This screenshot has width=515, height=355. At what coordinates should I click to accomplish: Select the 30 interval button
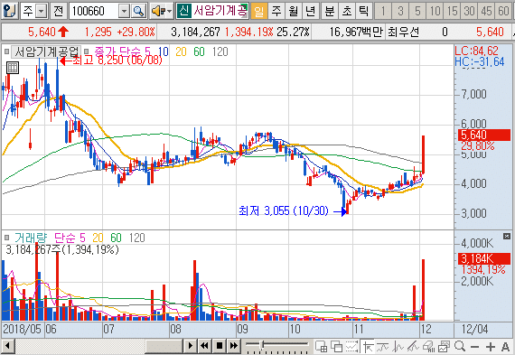[x=469, y=11]
